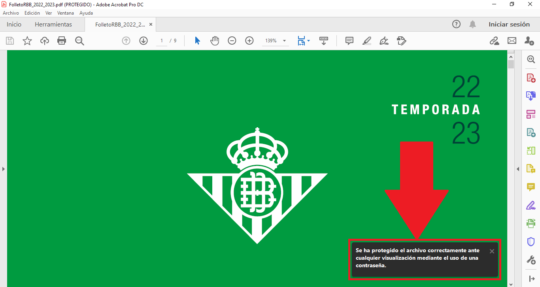Expand the fit page options dropdown arrow

pyautogui.click(x=308, y=41)
